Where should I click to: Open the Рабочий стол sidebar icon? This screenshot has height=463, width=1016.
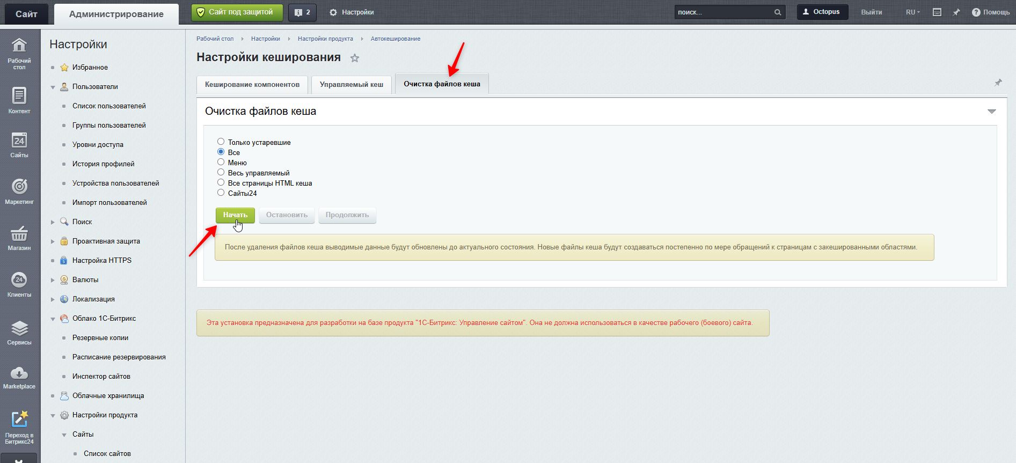tap(19, 46)
